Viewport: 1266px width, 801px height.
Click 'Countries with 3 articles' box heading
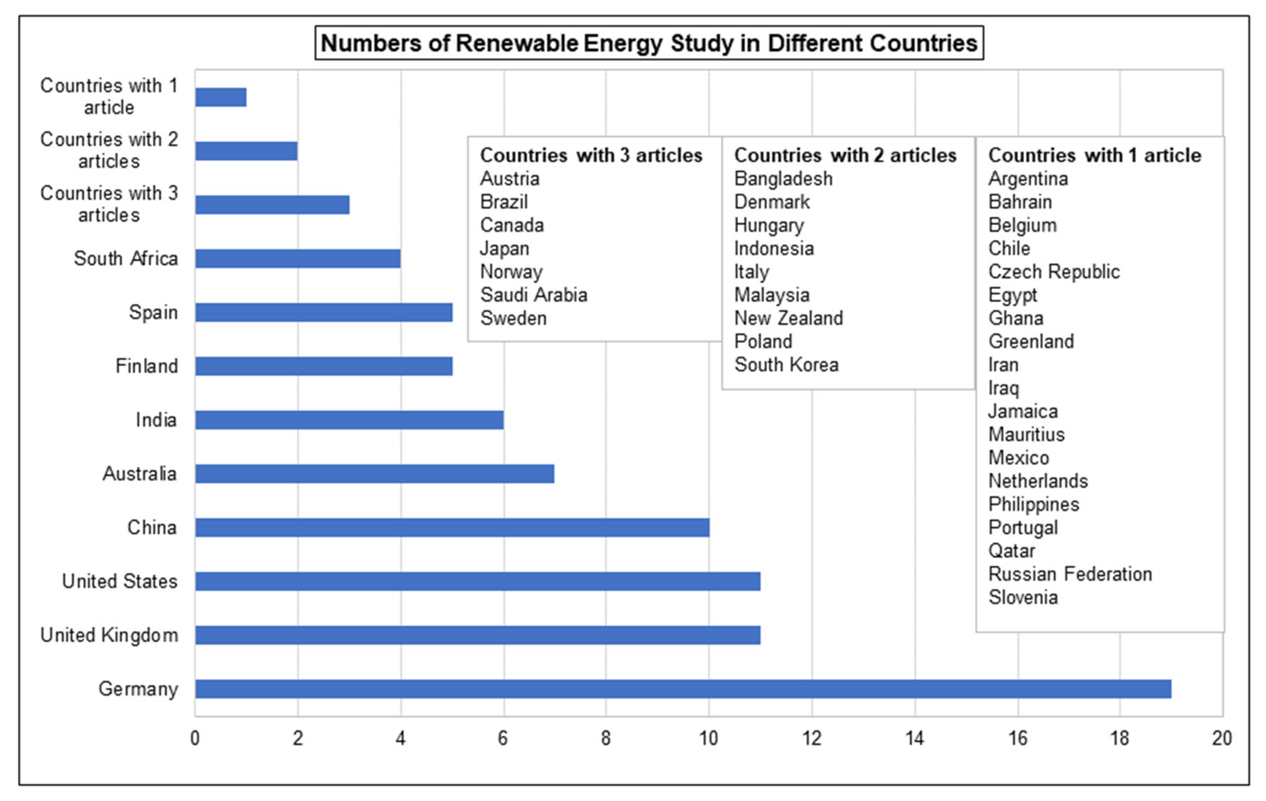pos(591,156)
